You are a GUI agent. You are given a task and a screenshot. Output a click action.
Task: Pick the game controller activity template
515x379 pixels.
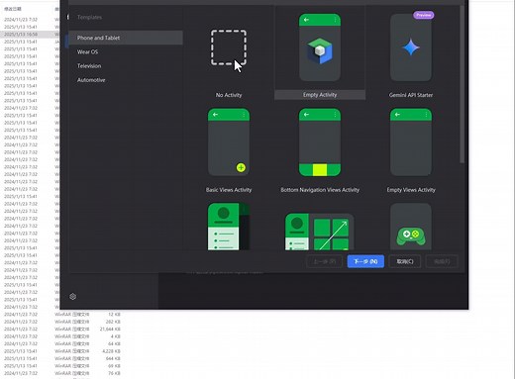point(411,227)
